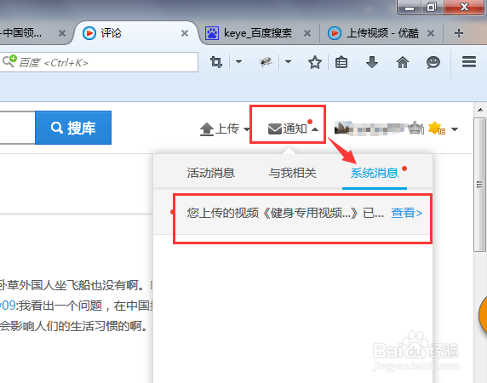
Task: Select the 系统消息 tab
Action: tap(375, 173)
